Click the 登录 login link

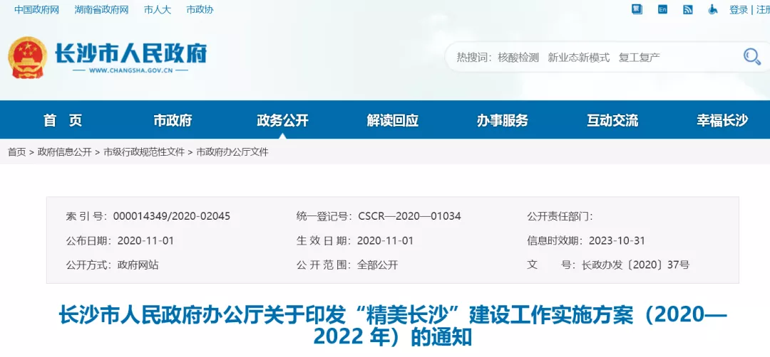[739, 9]
